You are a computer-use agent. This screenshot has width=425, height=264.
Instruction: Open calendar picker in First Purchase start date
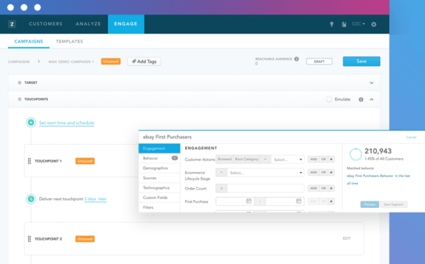[x=248, y=201]
